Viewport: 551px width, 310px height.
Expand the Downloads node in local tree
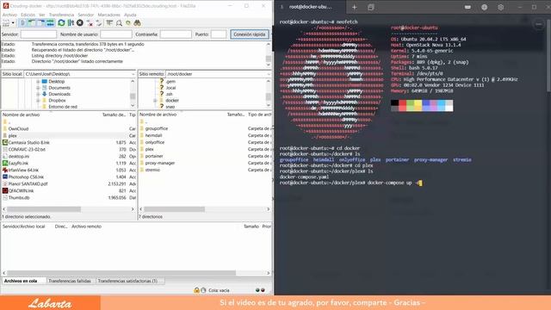38,94
